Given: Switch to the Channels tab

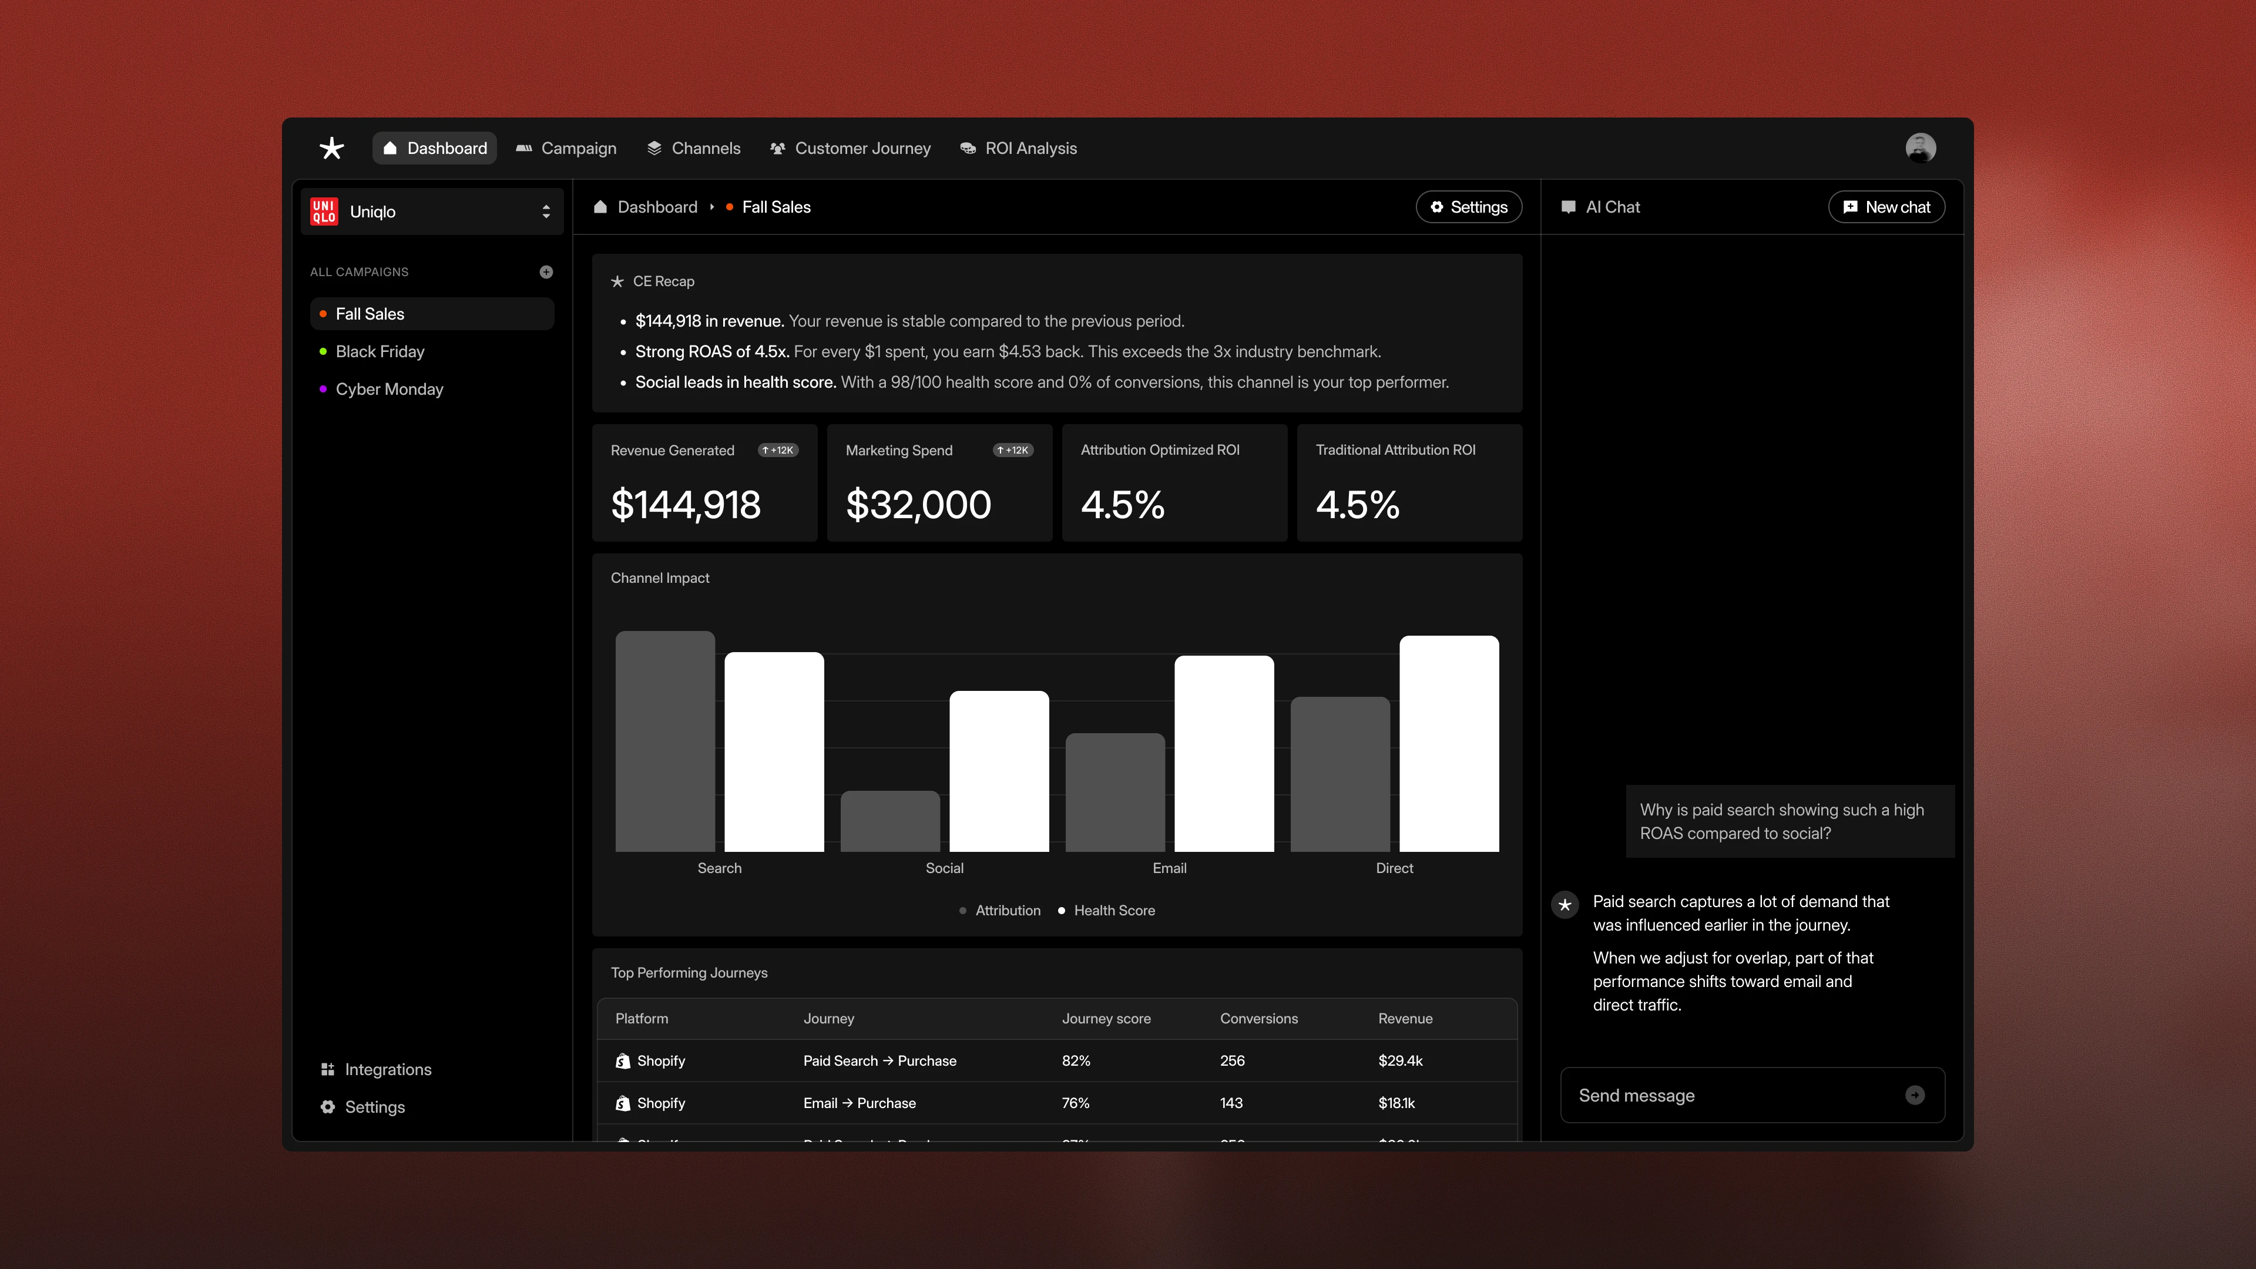Looking at the screenshot, I should point(694,148).
